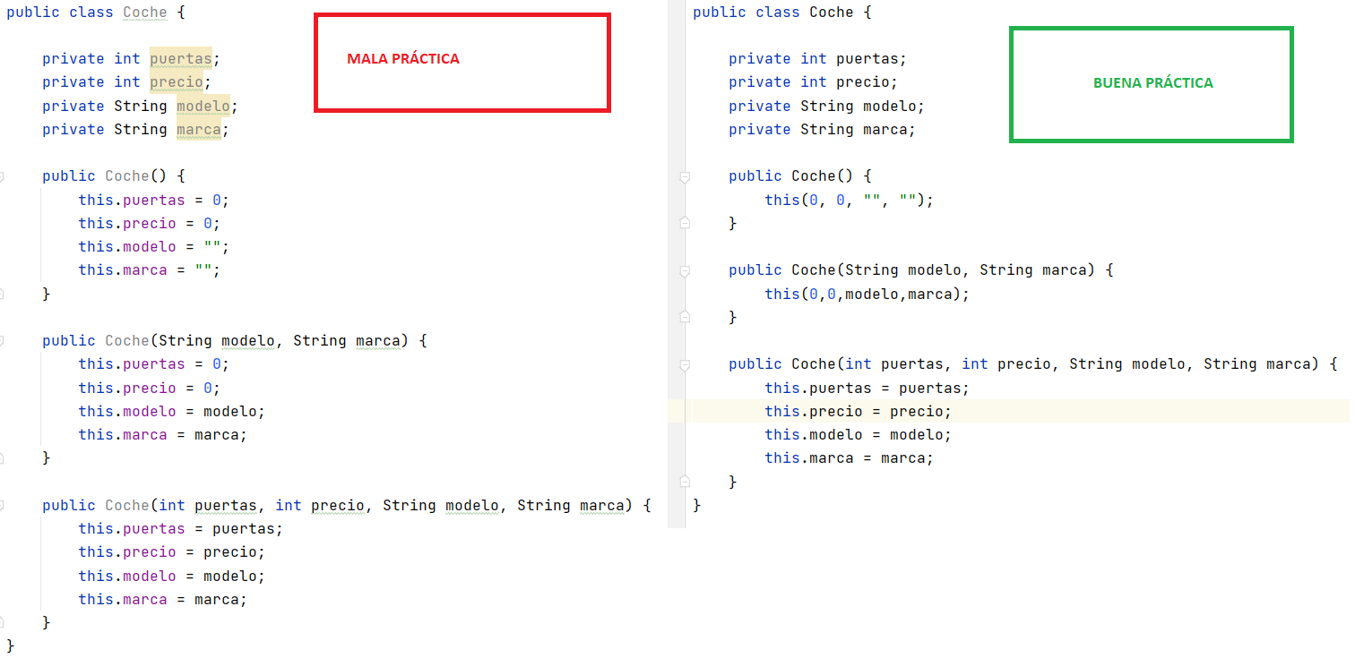Image resolution: width=1355 pixels, height=658 pixels.
Task: Click this.puertas = puertas in right editor
Action: pyautogui.click(x=867, y=388)
